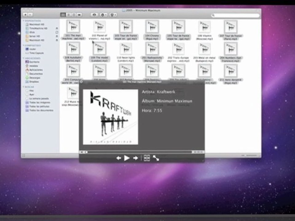295x221 pixels.
Task: Open the Action gear dropdown menu
Action: [104, 15]
